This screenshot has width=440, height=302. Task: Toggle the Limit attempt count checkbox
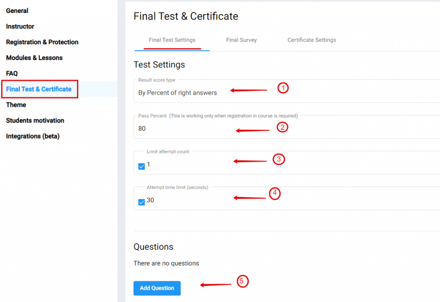click(141, 166)
